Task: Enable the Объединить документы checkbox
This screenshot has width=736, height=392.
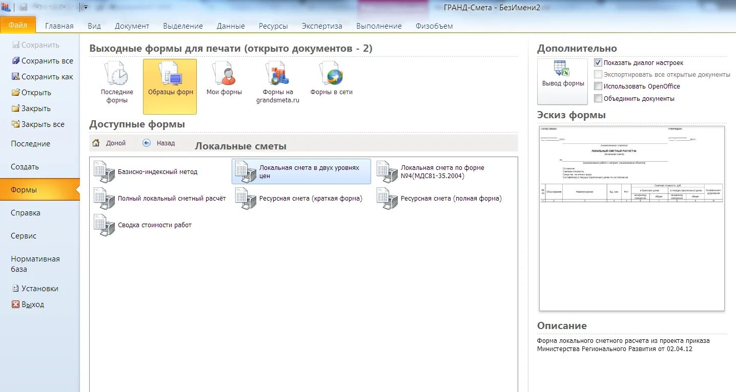Action: click(x=598, y=98)
